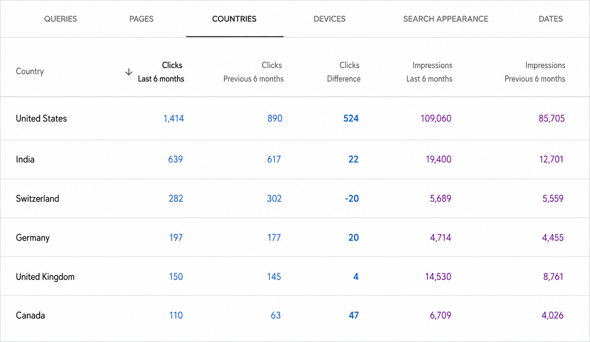Click the 4,026 impressions value

pos(553,315)
